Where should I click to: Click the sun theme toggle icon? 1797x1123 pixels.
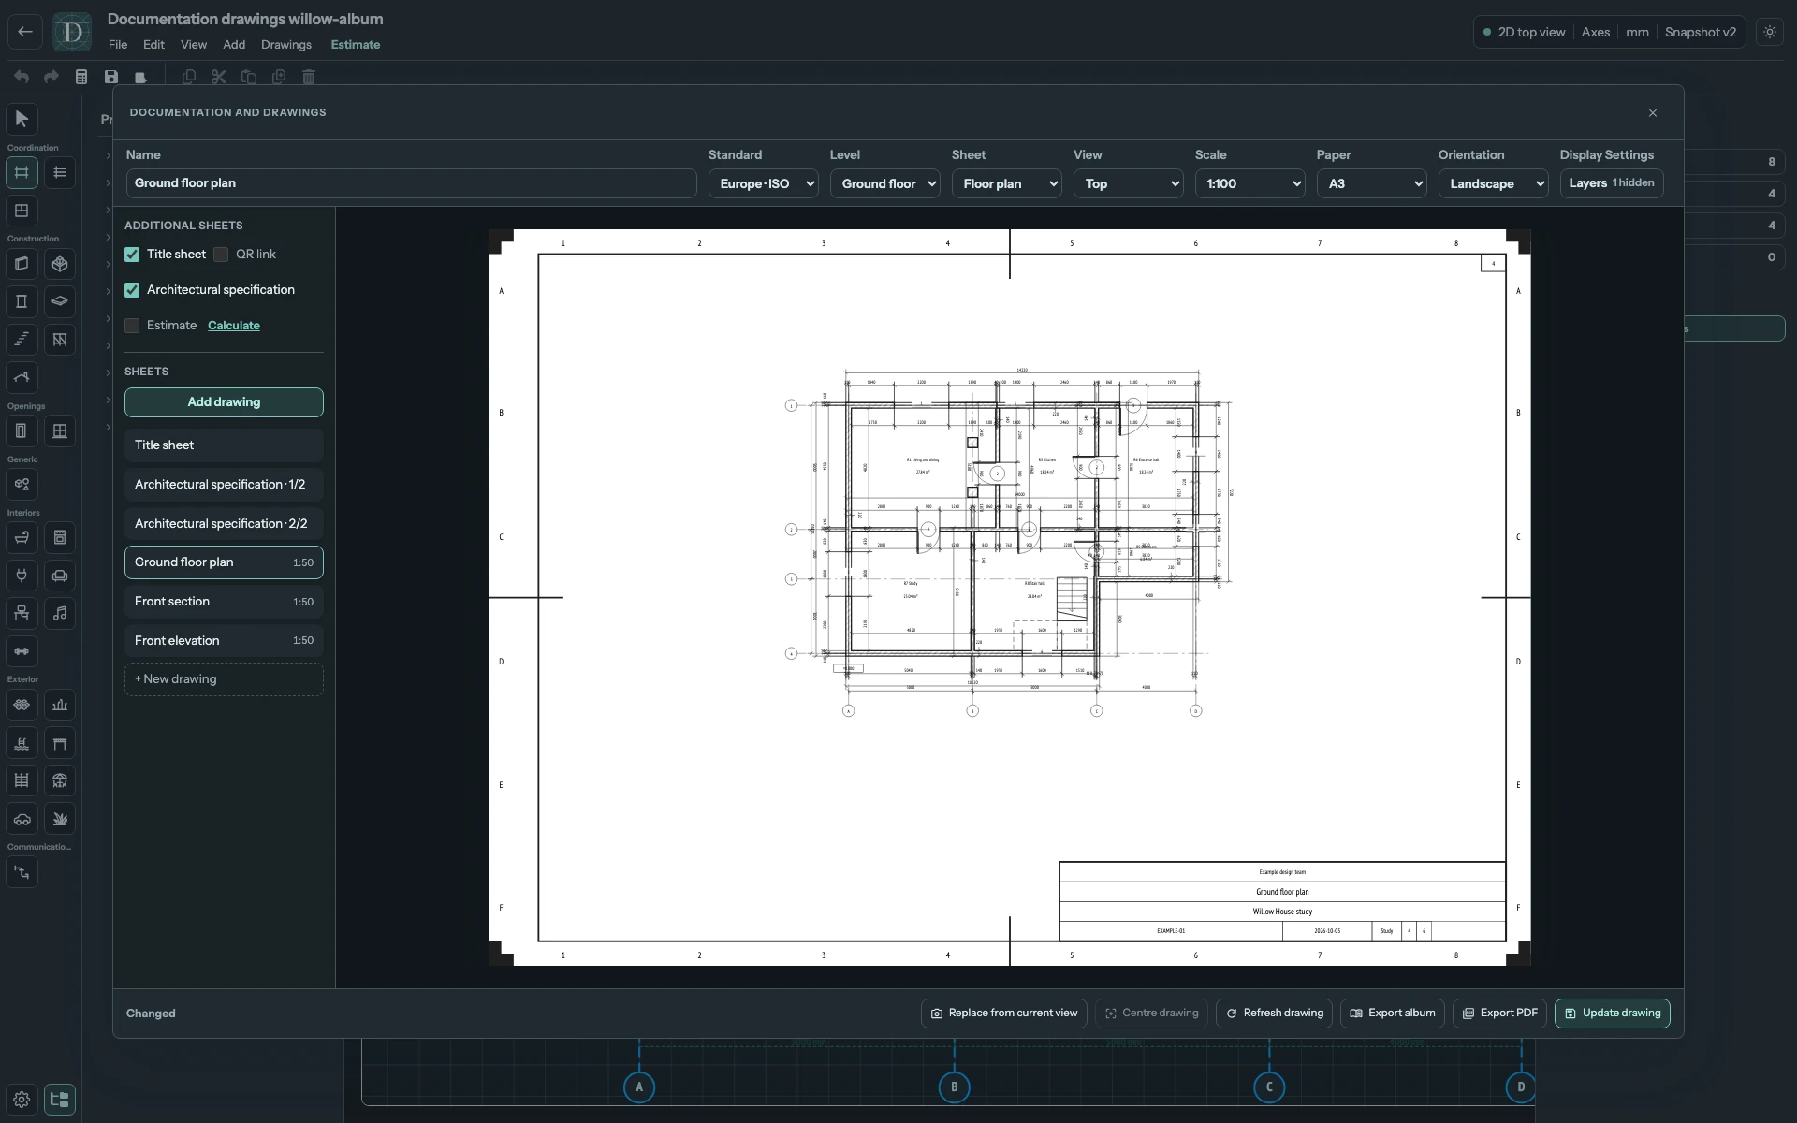[1769, 32]
